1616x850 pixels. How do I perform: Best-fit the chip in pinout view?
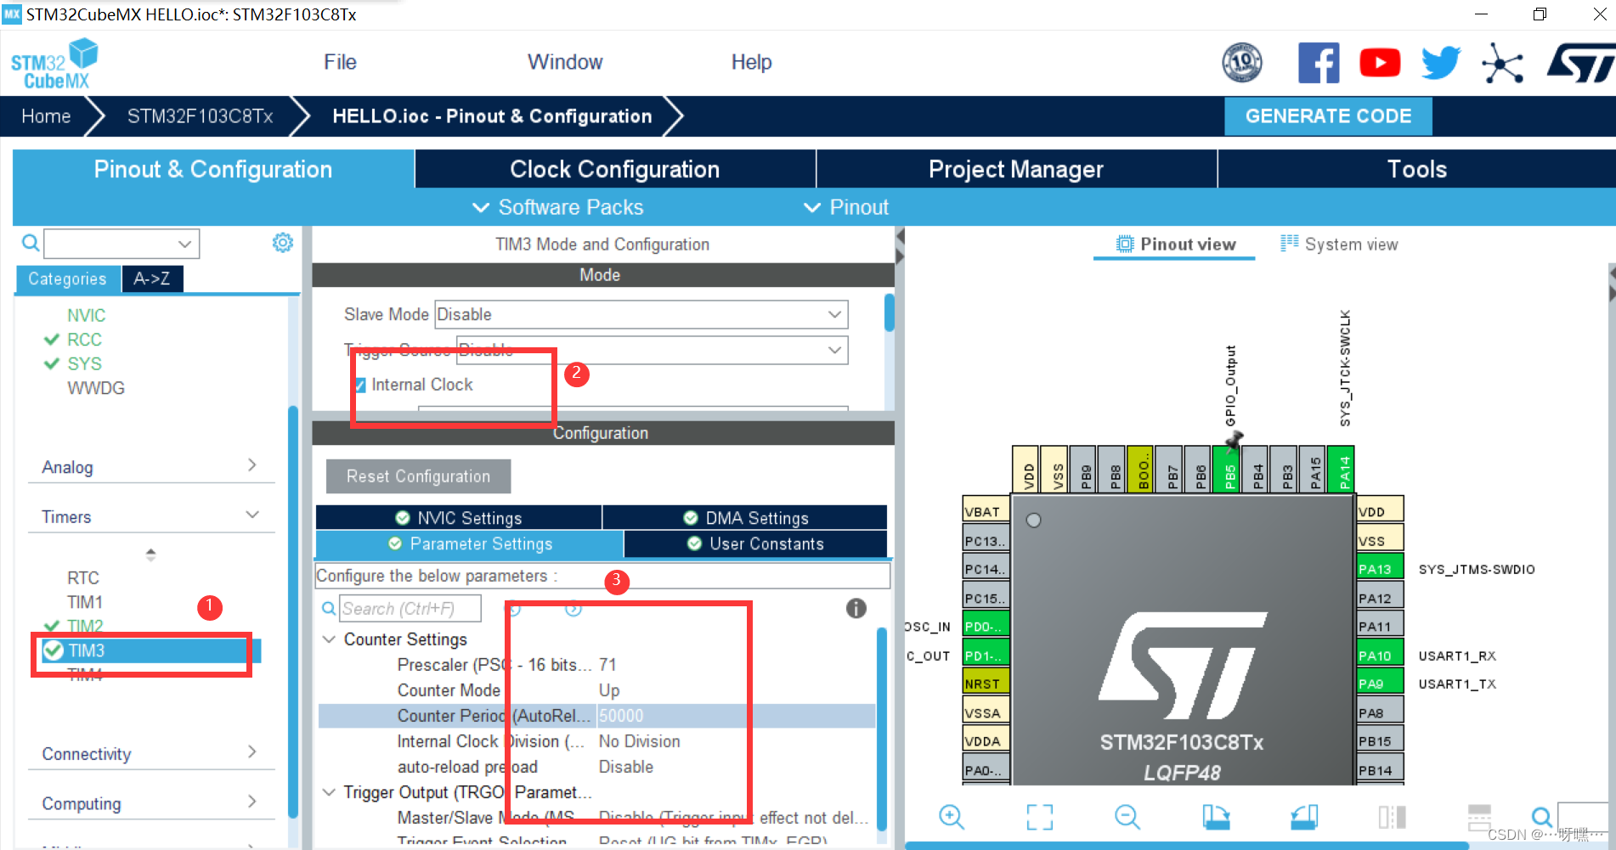pos(1039,817)
